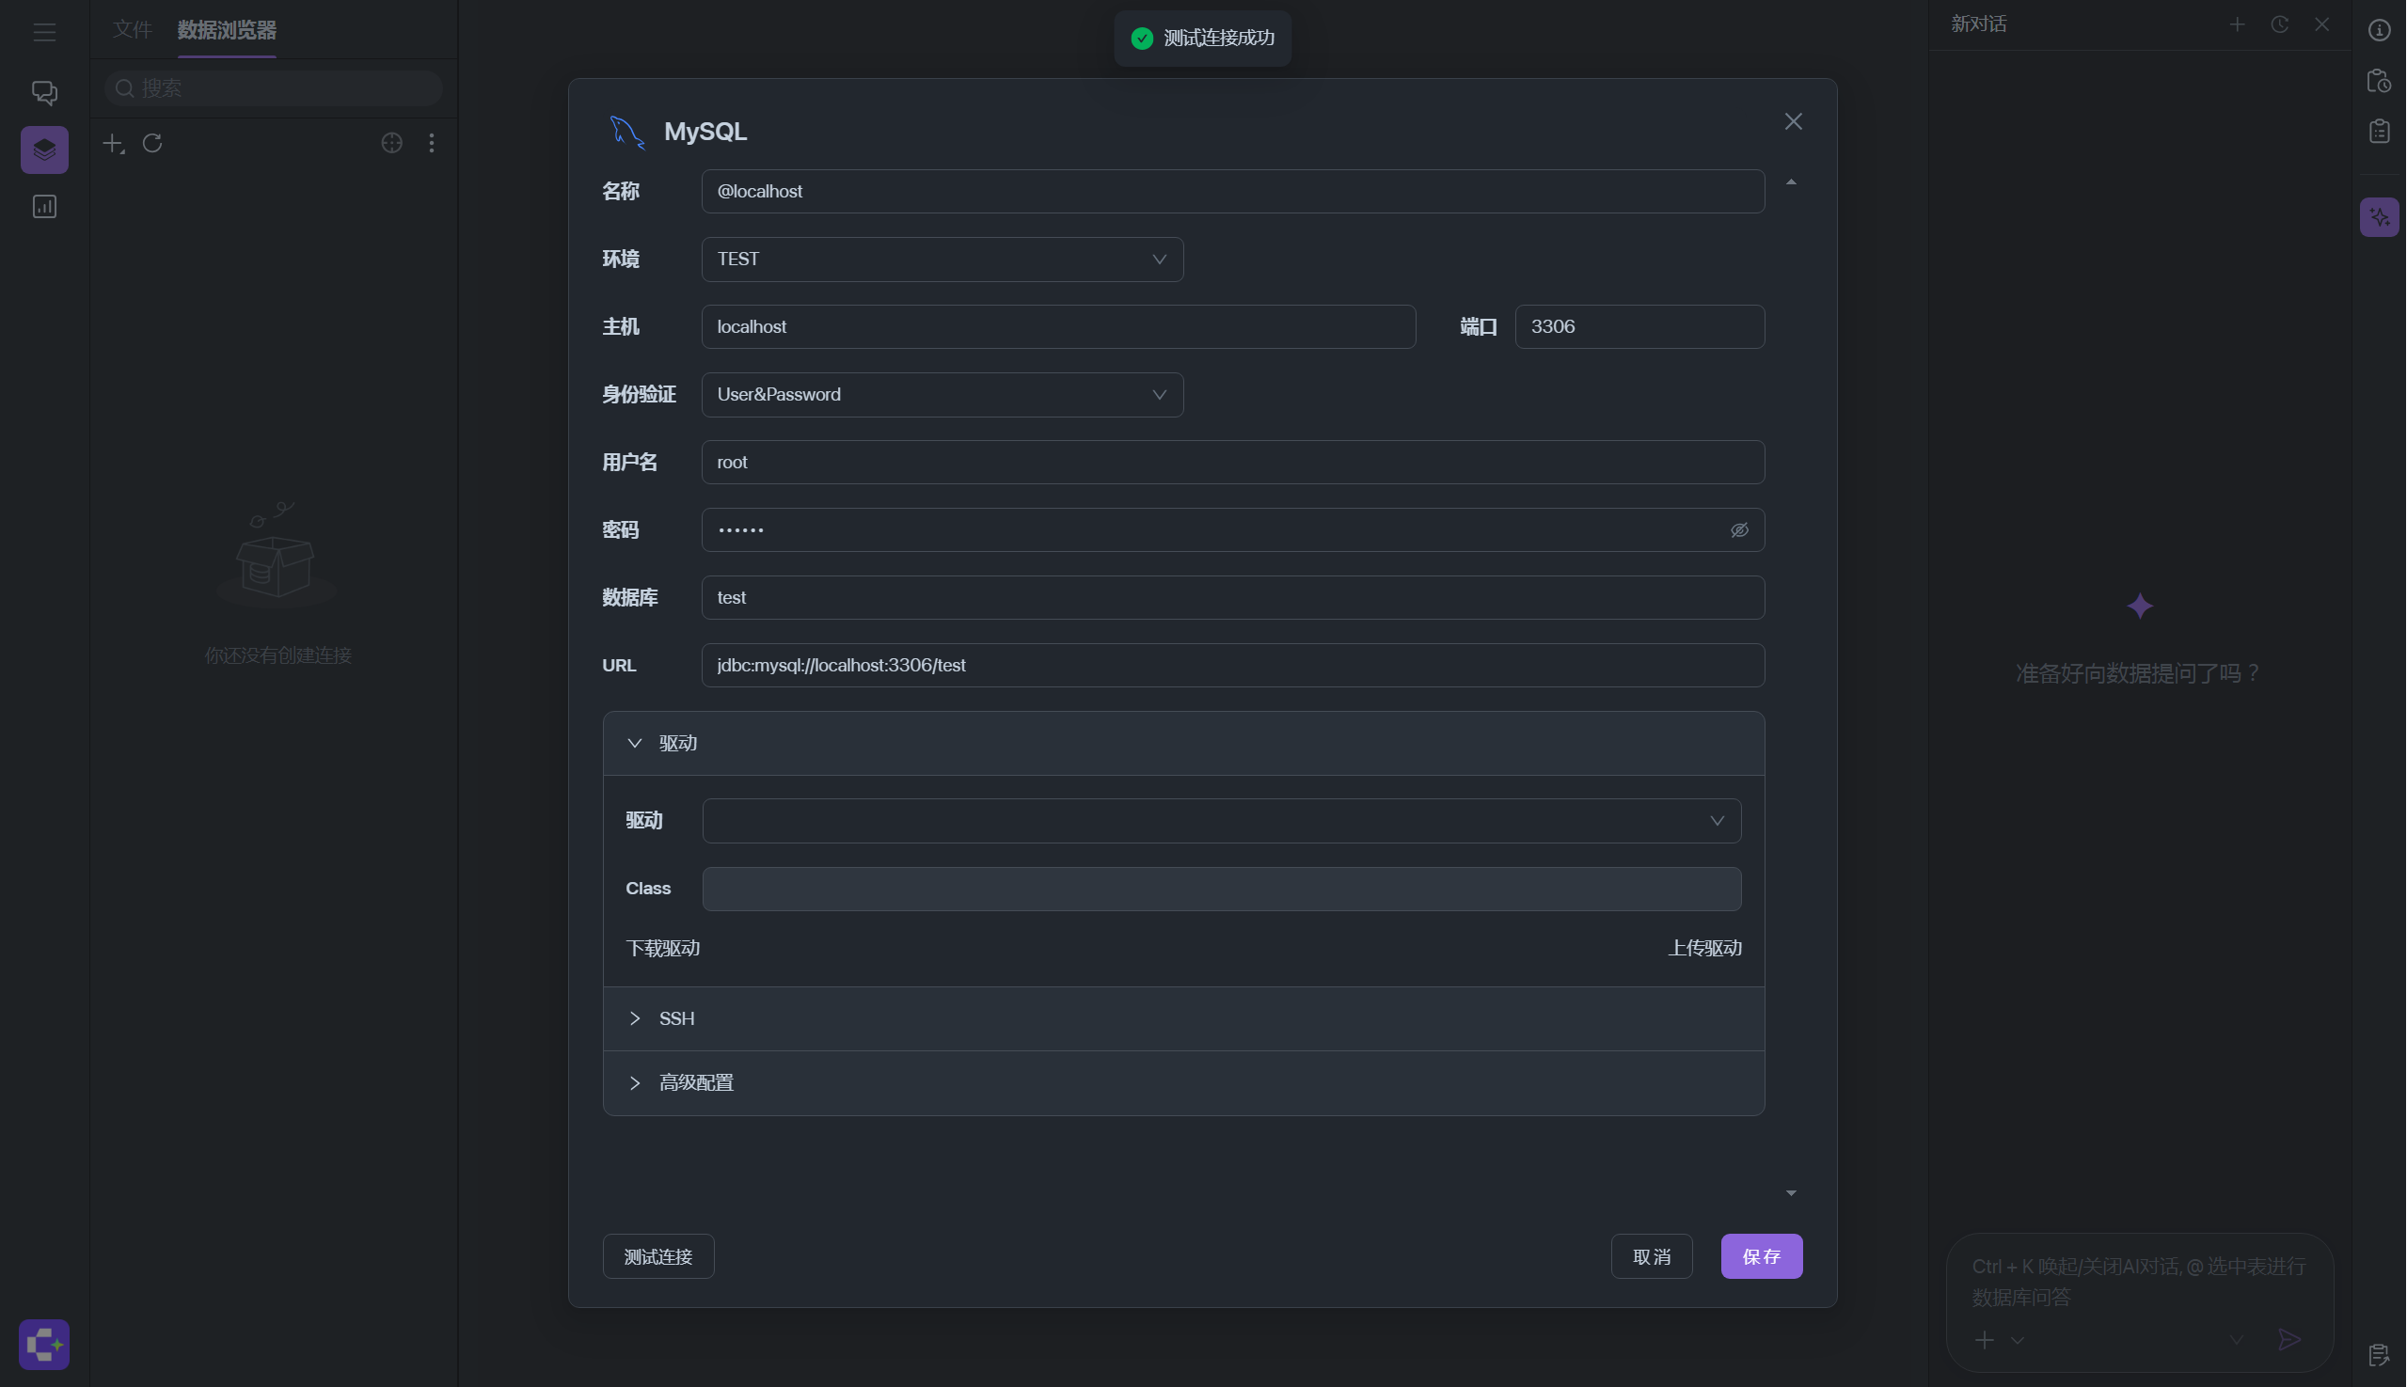Start a new chat with plus icon
The height and width of the screenshot is (1387, 2407).
(x=2238, y=24)
